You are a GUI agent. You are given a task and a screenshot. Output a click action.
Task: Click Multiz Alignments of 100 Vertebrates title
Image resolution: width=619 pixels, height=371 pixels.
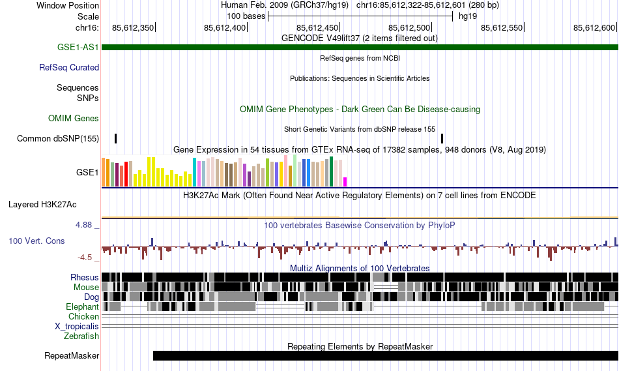360,268
